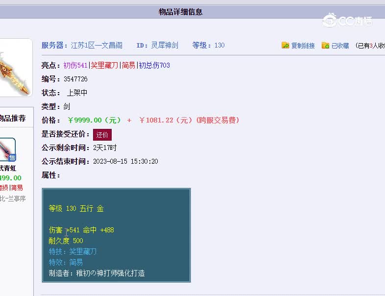Click the 制造者 maker line in attributes
Viewport: 385px width, 296px height.
[97, 273]
